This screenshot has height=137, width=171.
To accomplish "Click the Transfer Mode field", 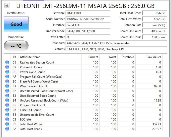I will point(88,31).
